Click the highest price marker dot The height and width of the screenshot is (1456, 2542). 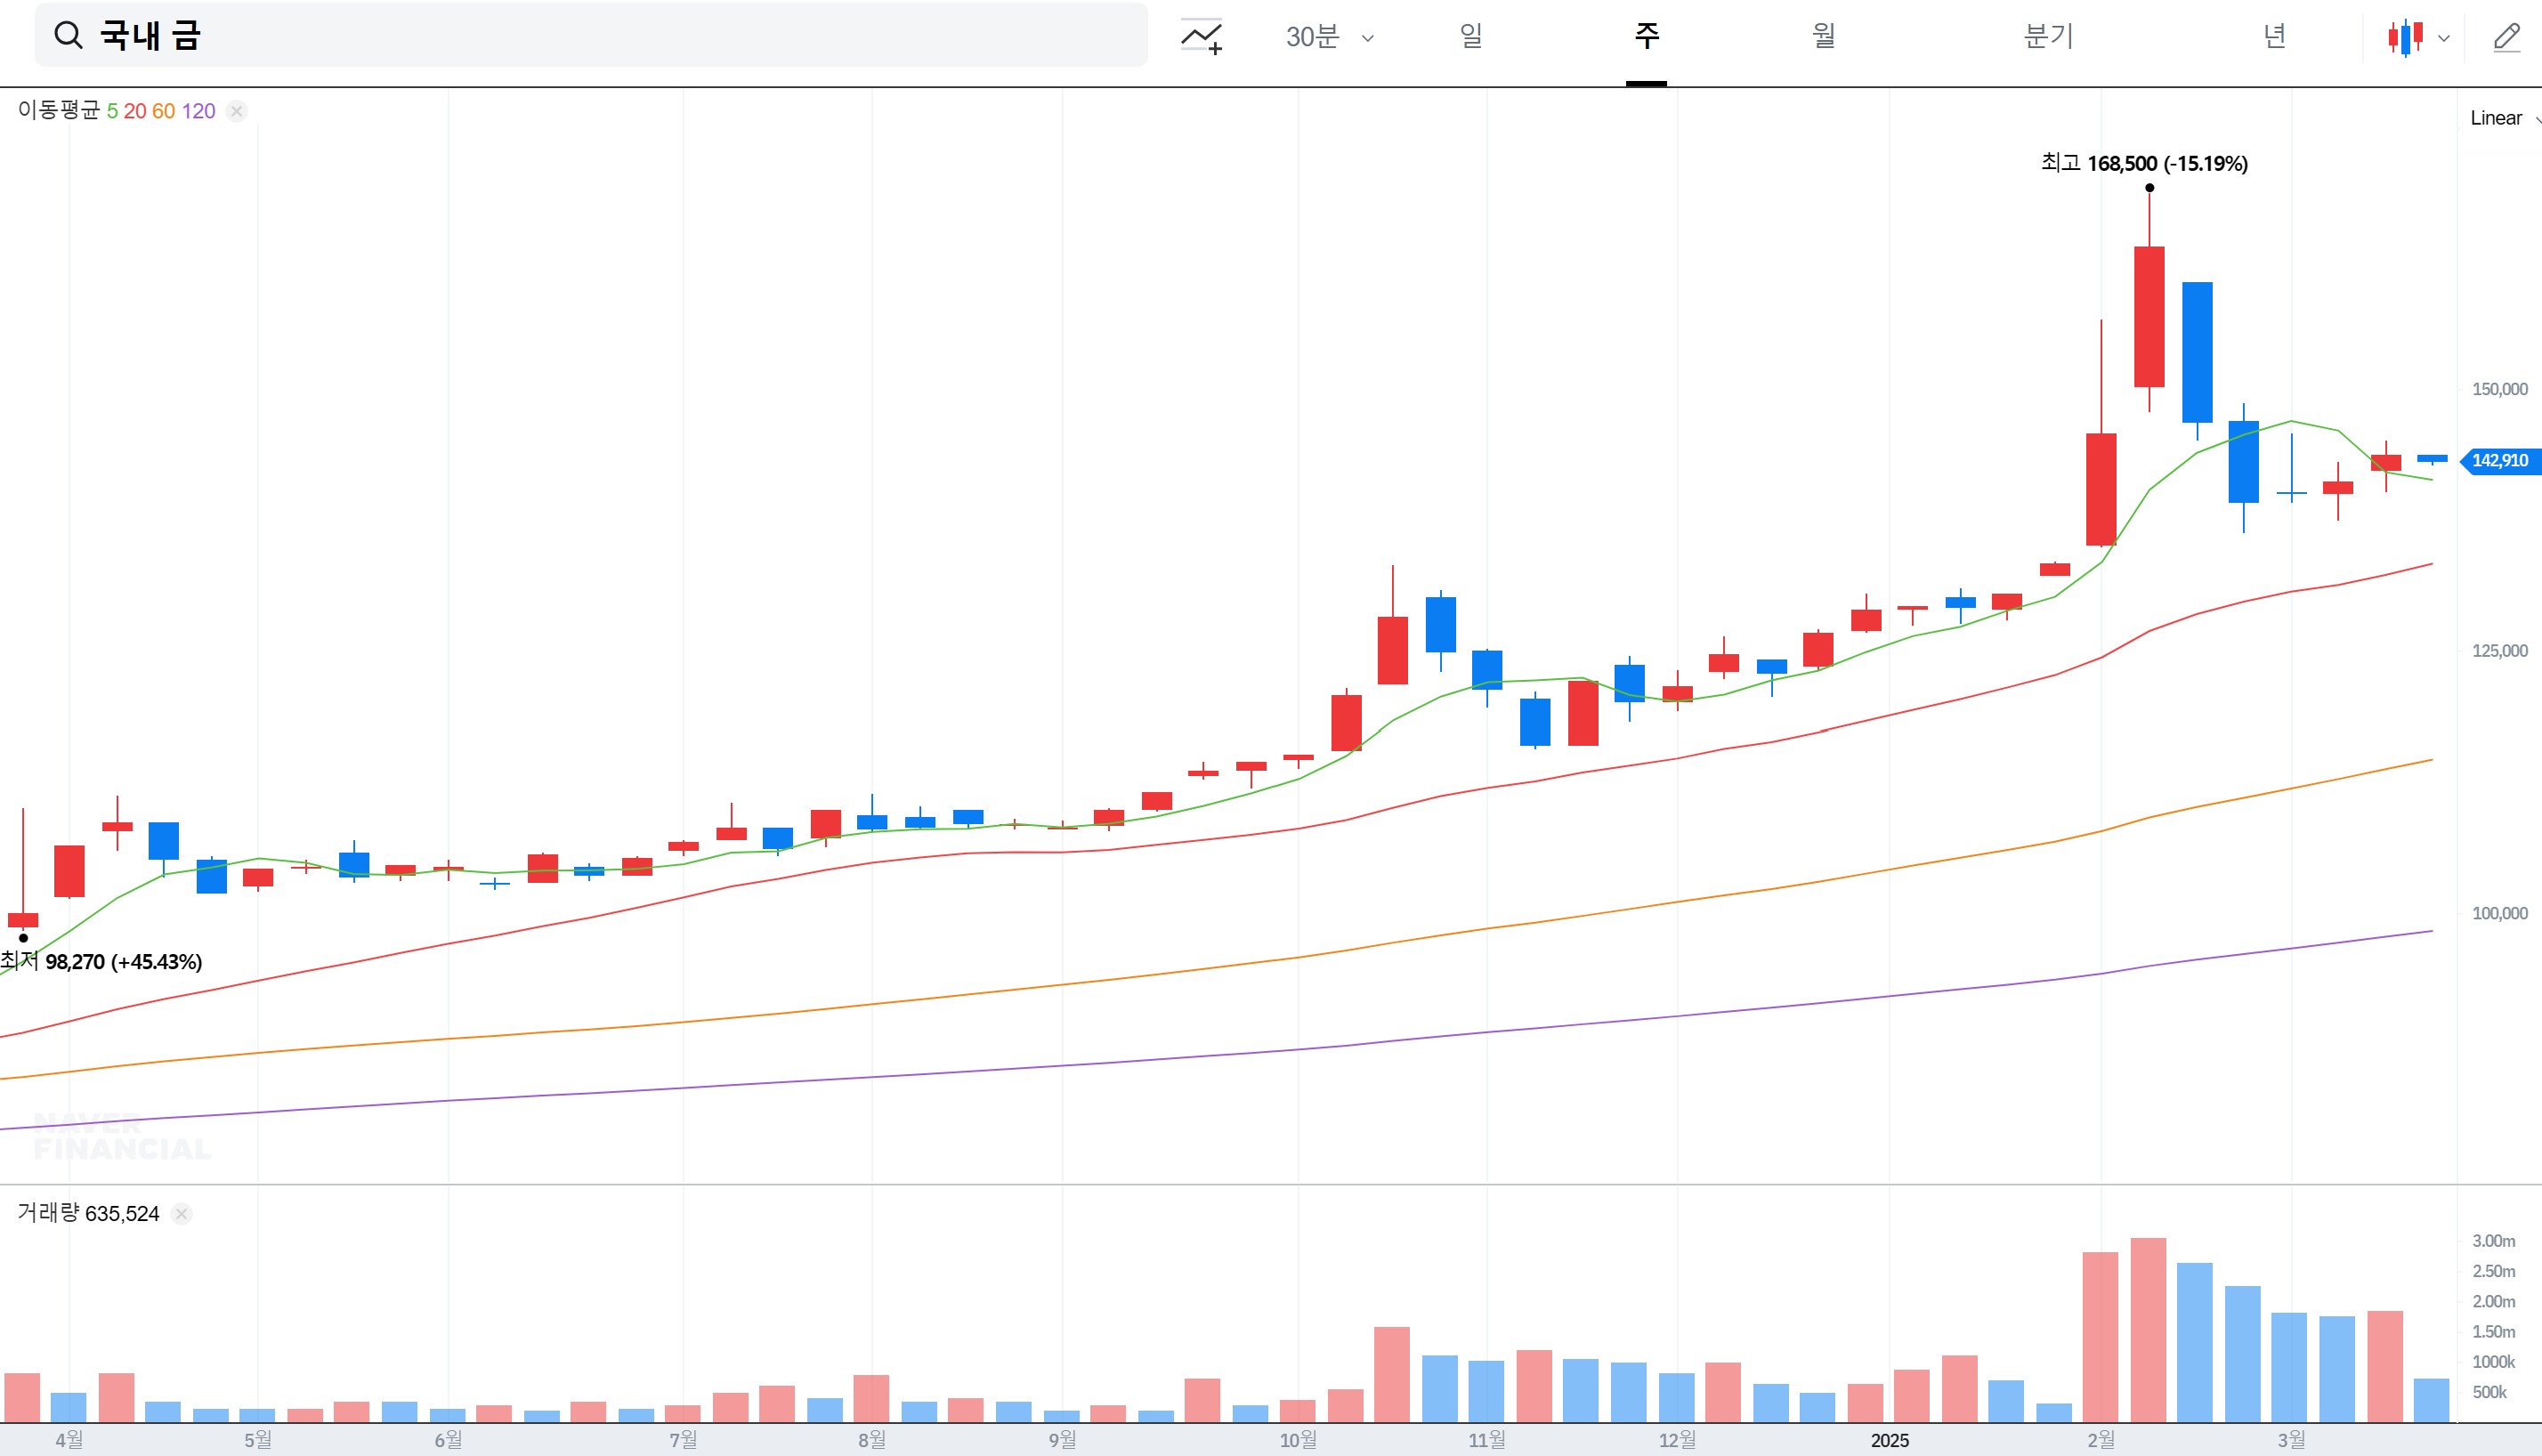2149,188
